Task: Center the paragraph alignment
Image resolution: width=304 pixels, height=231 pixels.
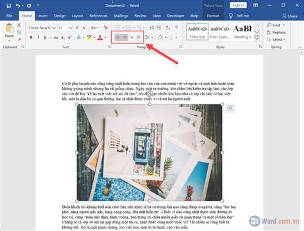Action: click(x=124, y=38)
